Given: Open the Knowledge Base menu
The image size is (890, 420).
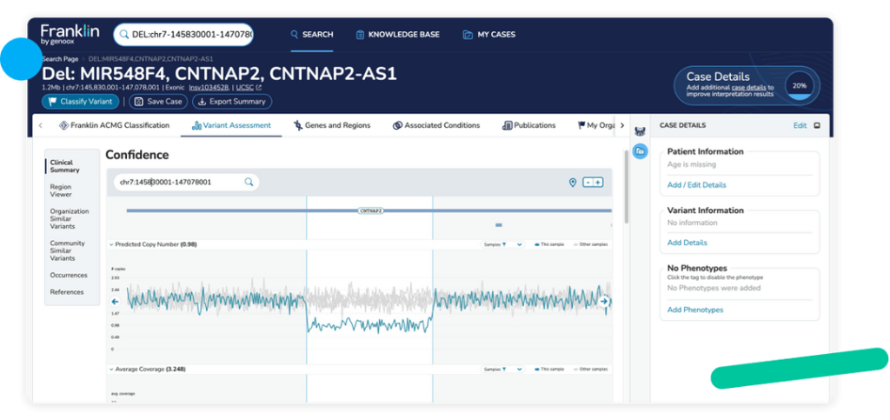Looking at the screenshot, I should [397, 35].
